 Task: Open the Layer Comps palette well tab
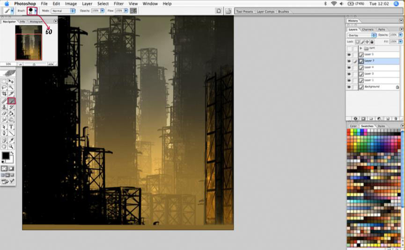pos(265,12)
